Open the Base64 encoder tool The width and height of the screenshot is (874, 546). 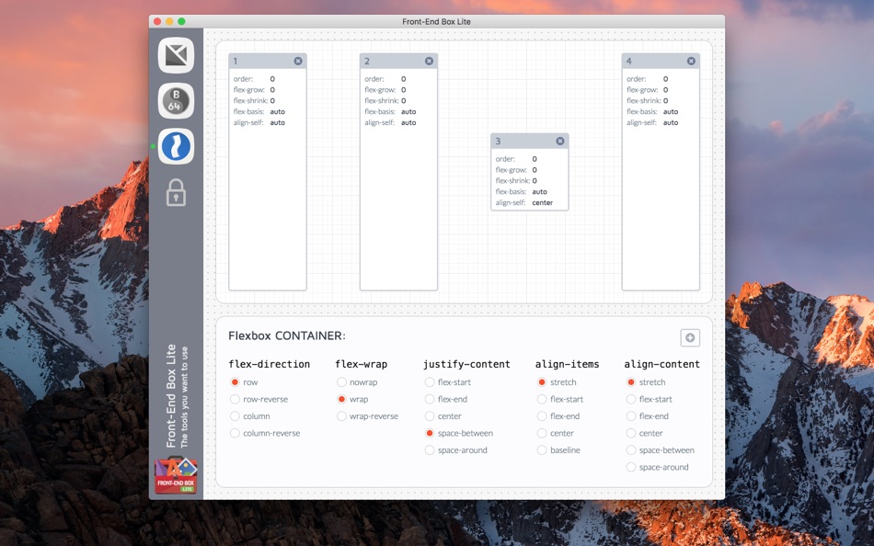tap(176, 101)
